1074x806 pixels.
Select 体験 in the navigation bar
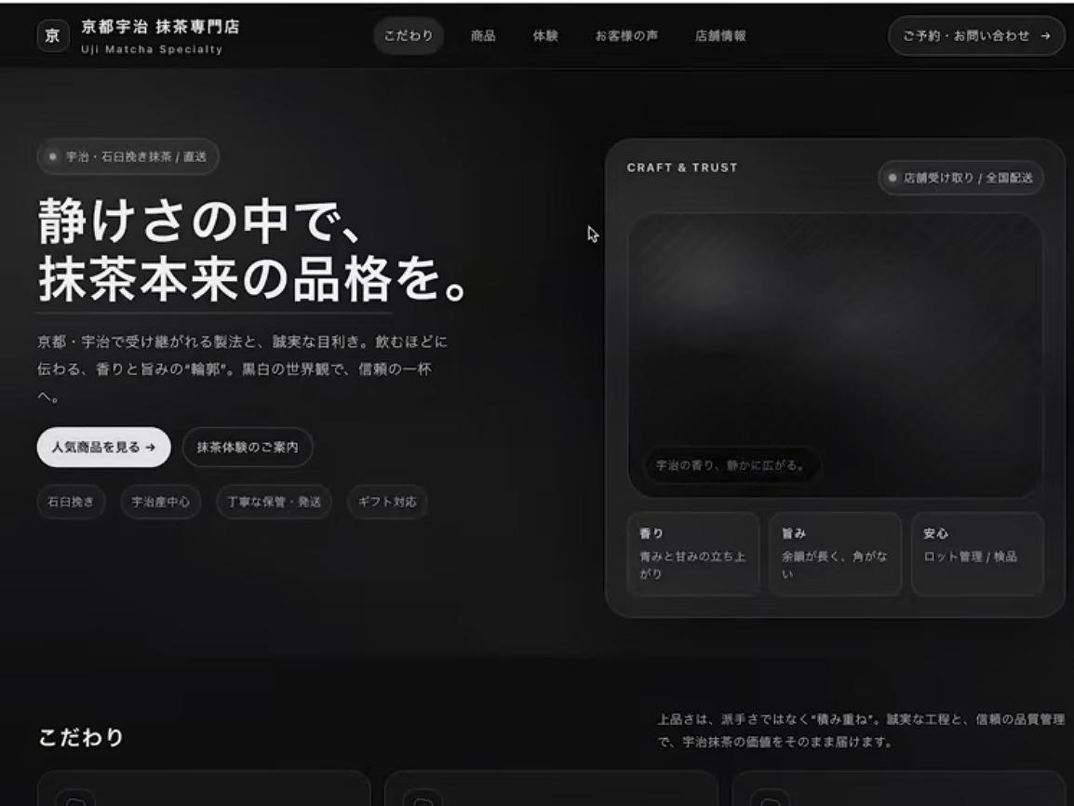pyautogui.click(x=545, y=36)
